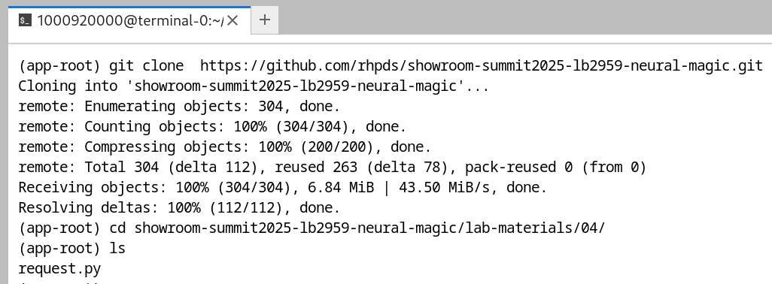Click the 'Cloning into' output line

click(x=254, y=86)
